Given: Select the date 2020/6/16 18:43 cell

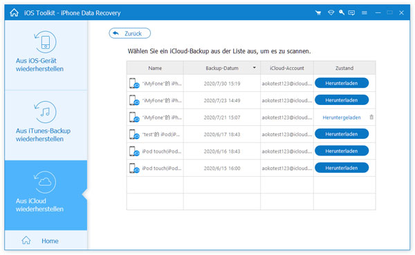Looking at the screenshot, I should [222, 151].
